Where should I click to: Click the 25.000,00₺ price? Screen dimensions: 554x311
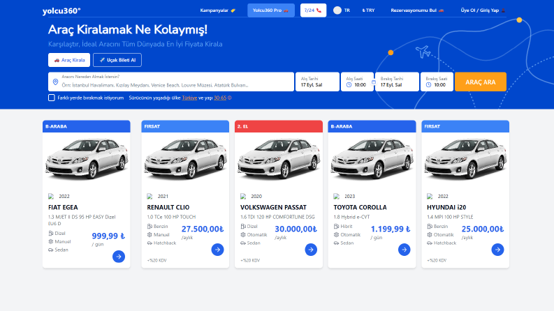[483, 229]
